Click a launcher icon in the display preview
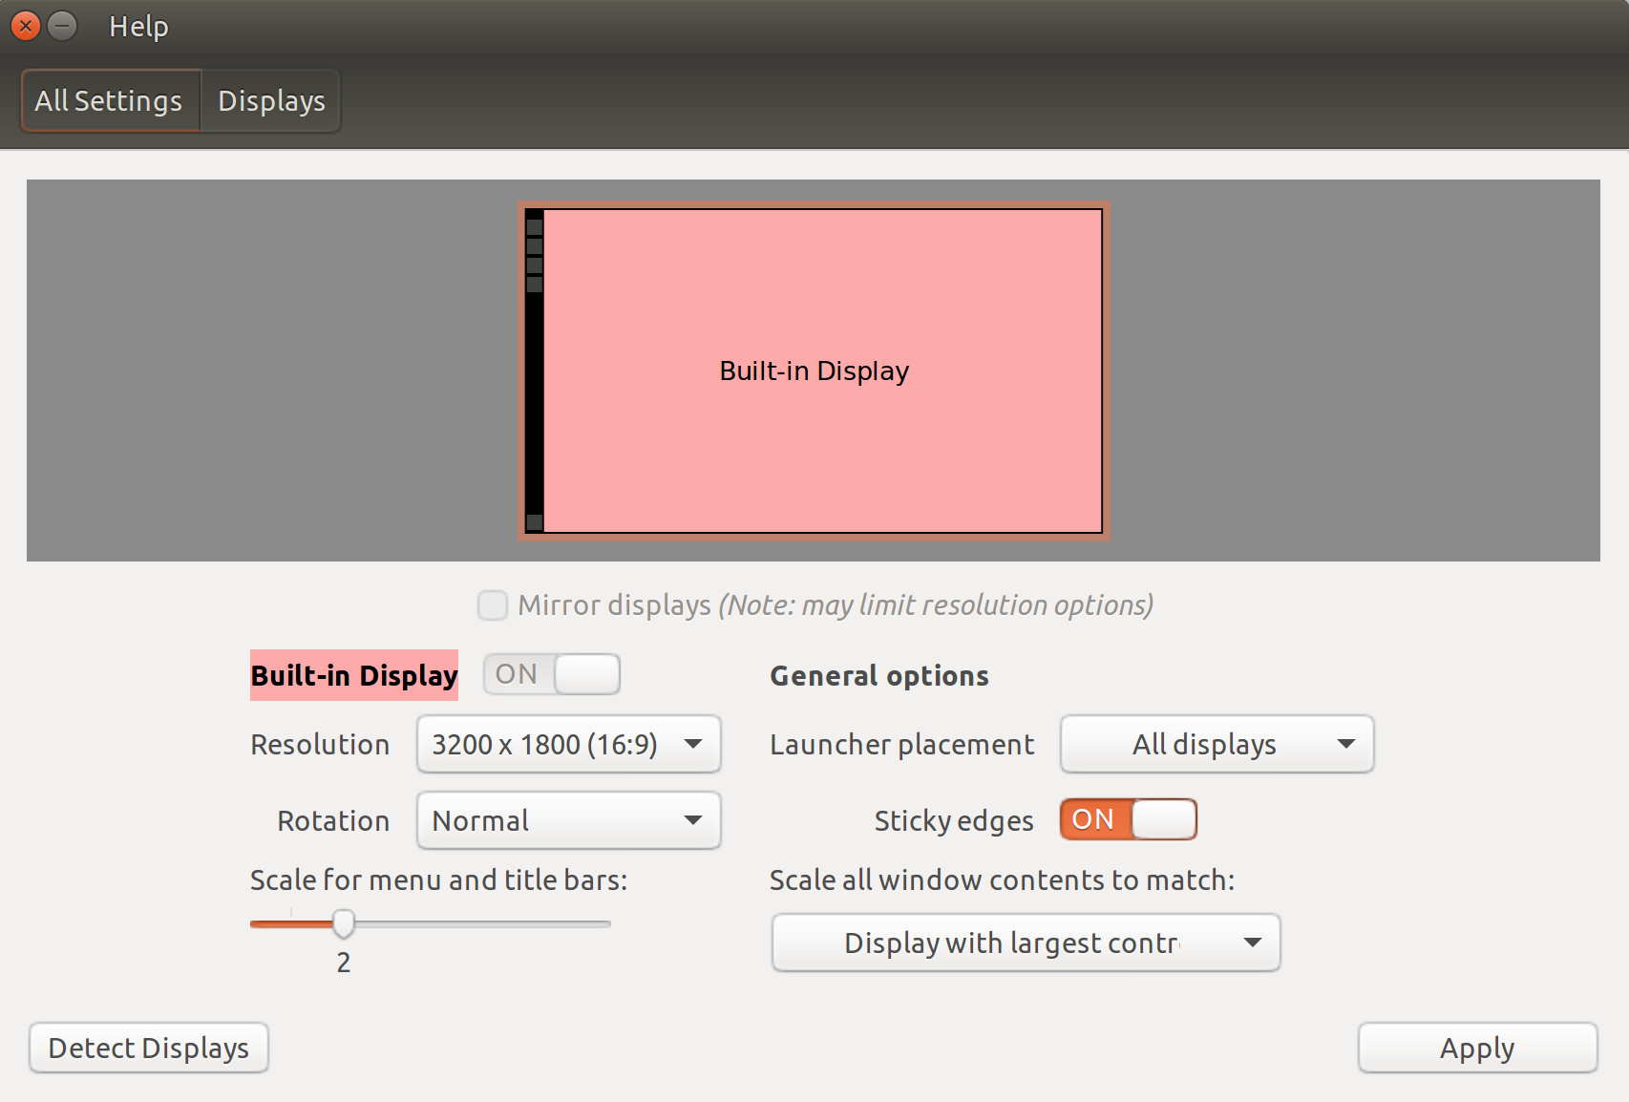This screenshot has height=1102, width=1629. click(x=533, y=229)
